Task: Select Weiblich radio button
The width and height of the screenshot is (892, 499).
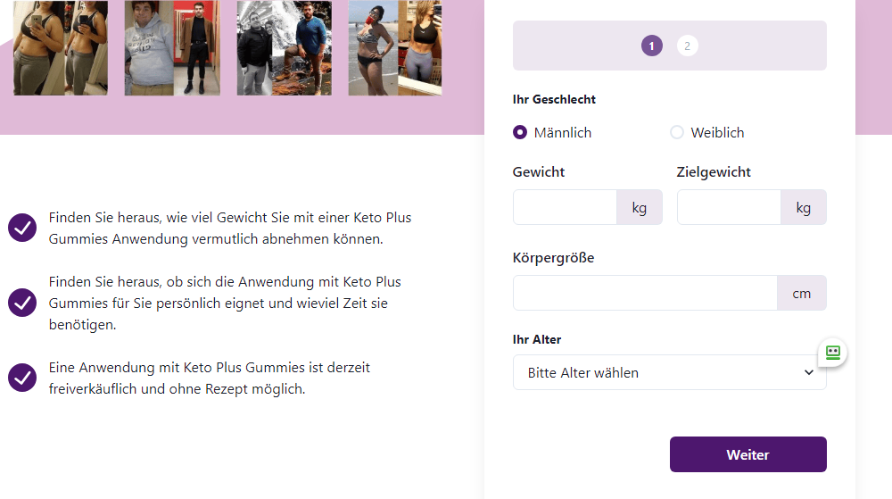Action: pos(677,132)
